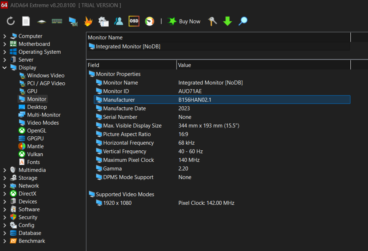Click the Field column header
The height and width of the screenshot is (251, 368).
point(131,65)
